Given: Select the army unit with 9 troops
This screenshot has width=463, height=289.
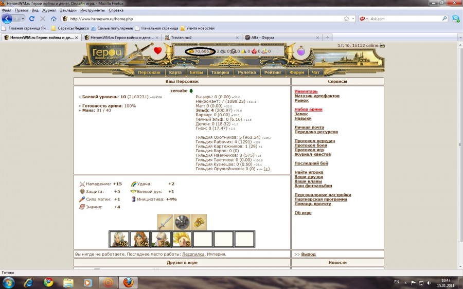Looking at the screenshot, I should tap(182, 239).
